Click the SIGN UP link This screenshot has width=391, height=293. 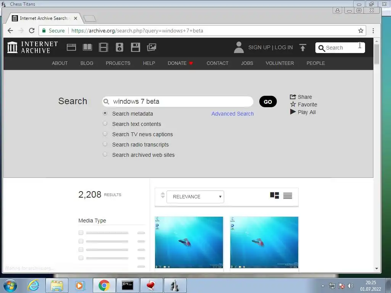click(259, 47)
